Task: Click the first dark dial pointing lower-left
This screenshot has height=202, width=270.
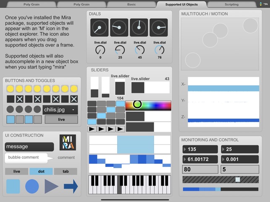Action: 100,28
